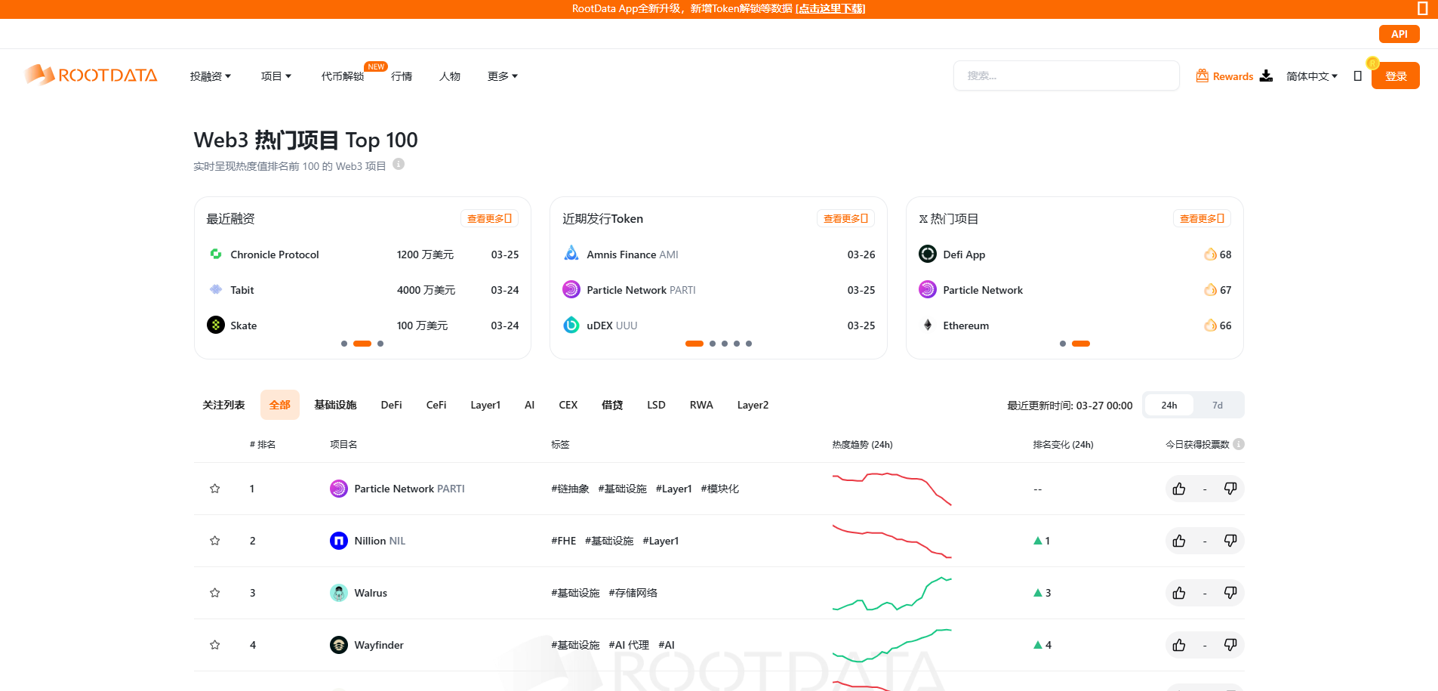The height and width of the screenshot is (691, 1438).
Task: Click the search input field
Action: tap(1066, 76)
